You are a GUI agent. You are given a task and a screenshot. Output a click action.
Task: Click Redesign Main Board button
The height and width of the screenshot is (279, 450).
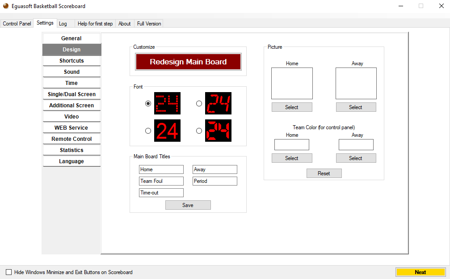tap(188, 62)
